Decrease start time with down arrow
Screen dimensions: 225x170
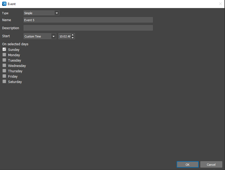click(x=73, y=38)
